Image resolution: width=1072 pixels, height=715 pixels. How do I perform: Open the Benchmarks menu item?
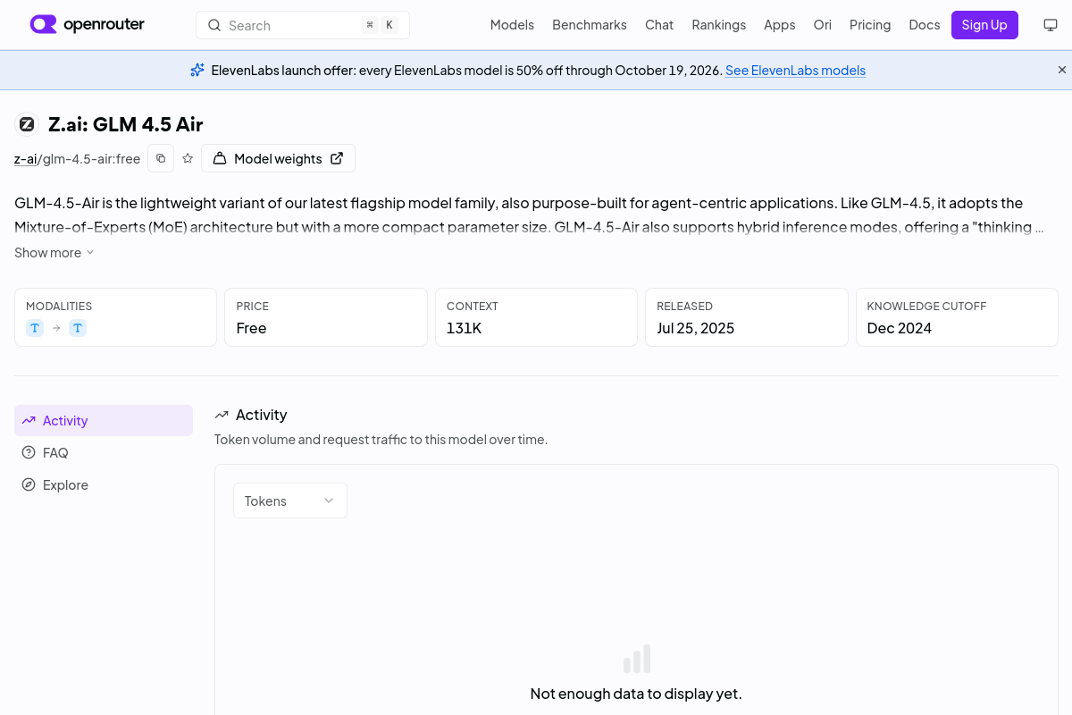pyautogui.click(x=590, y=25)
